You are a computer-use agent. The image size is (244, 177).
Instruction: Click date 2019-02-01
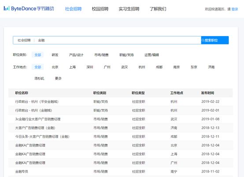point(211,110)
